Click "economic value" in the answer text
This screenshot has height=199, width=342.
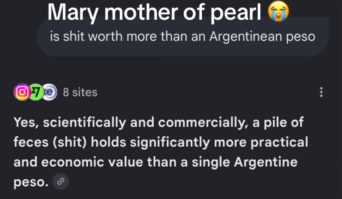[92, 162]
